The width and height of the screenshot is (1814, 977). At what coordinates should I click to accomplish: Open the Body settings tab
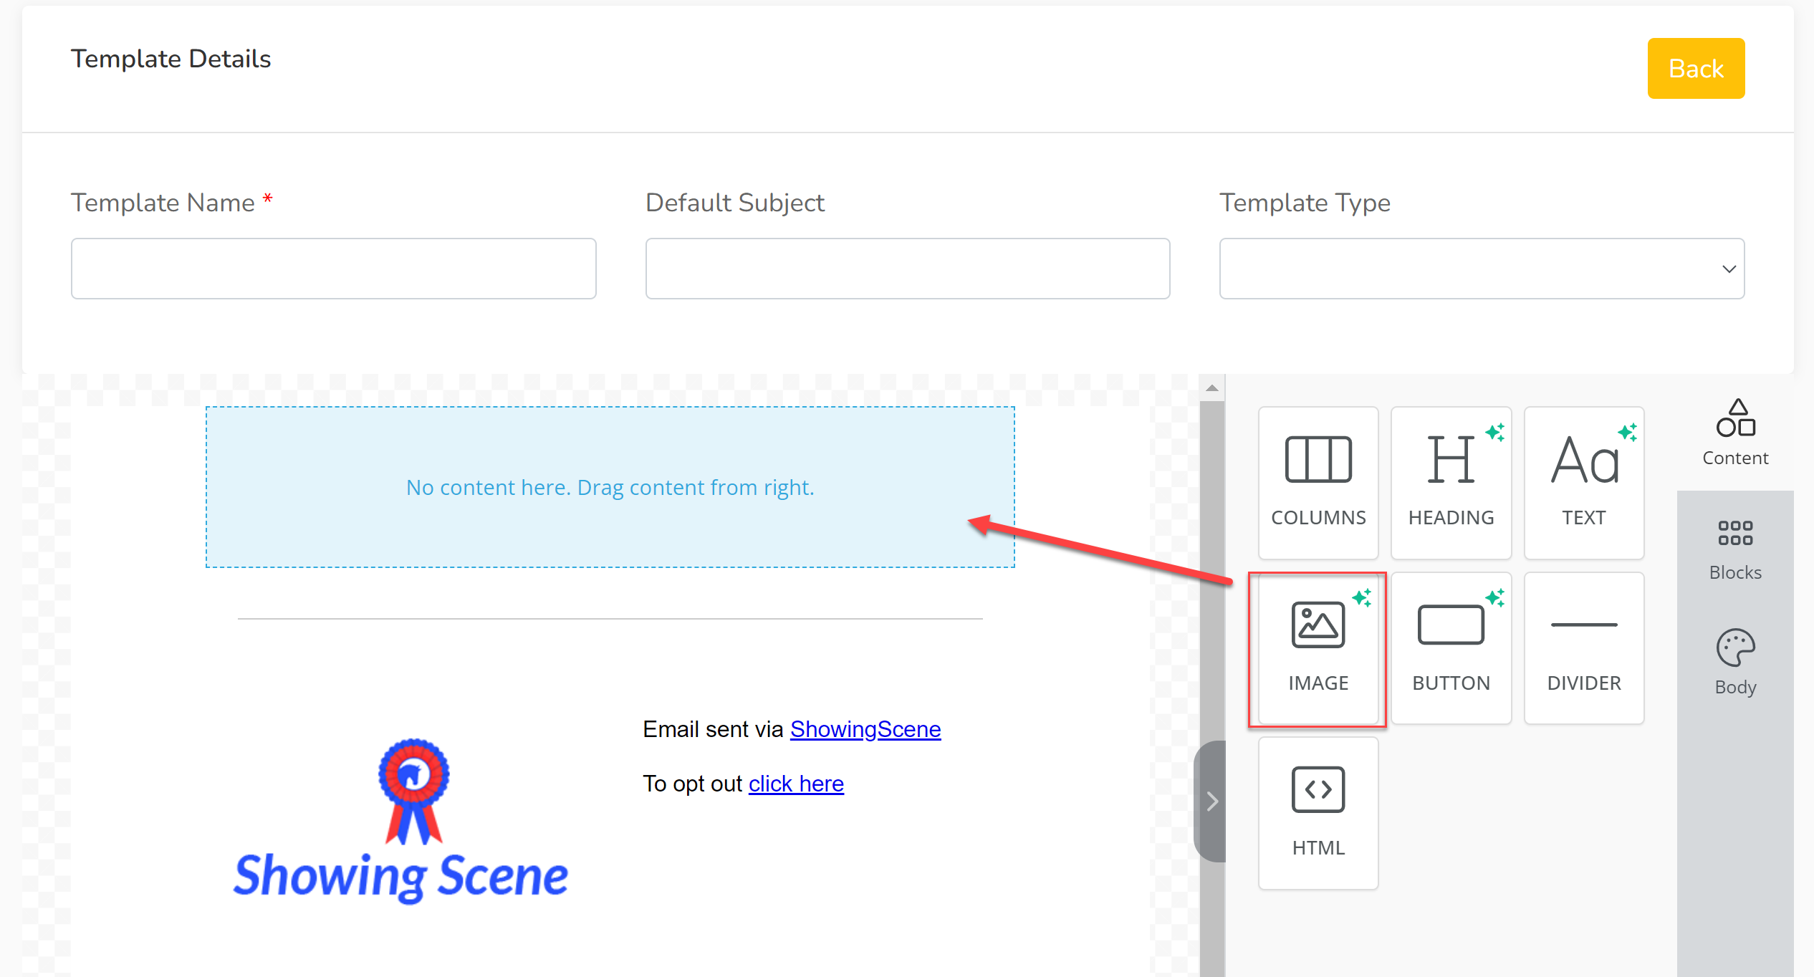tap(1735, 663)
